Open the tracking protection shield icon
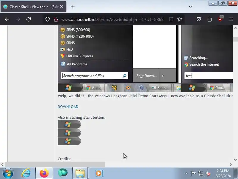The width and height of the screenshot is (238, 179). tap(48, 19)
